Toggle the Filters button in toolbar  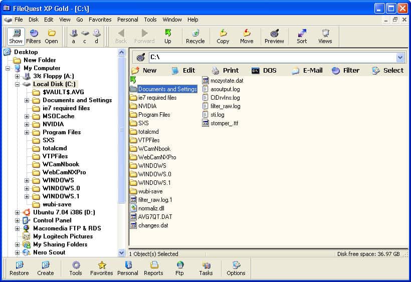coord(34,36)
